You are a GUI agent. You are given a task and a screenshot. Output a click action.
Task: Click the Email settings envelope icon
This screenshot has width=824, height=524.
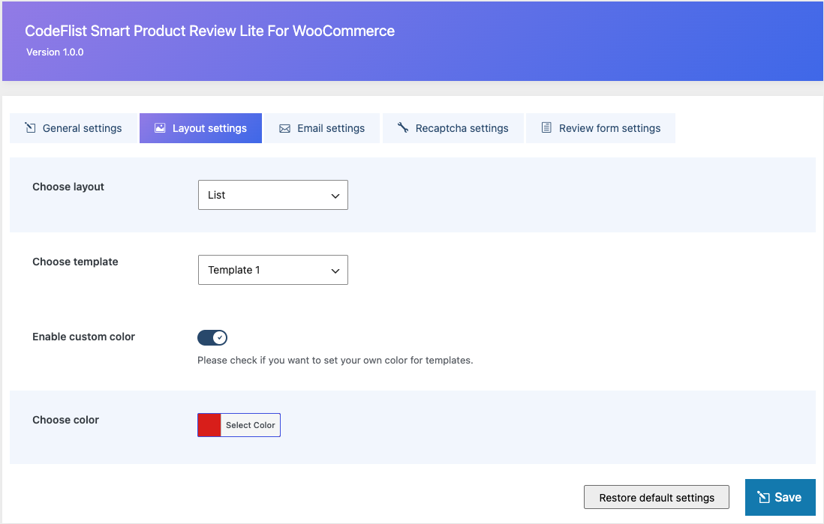click(284, 129)
